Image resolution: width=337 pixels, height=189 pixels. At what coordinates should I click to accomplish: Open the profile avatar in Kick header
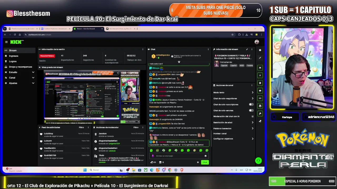(x=257, y=42)
